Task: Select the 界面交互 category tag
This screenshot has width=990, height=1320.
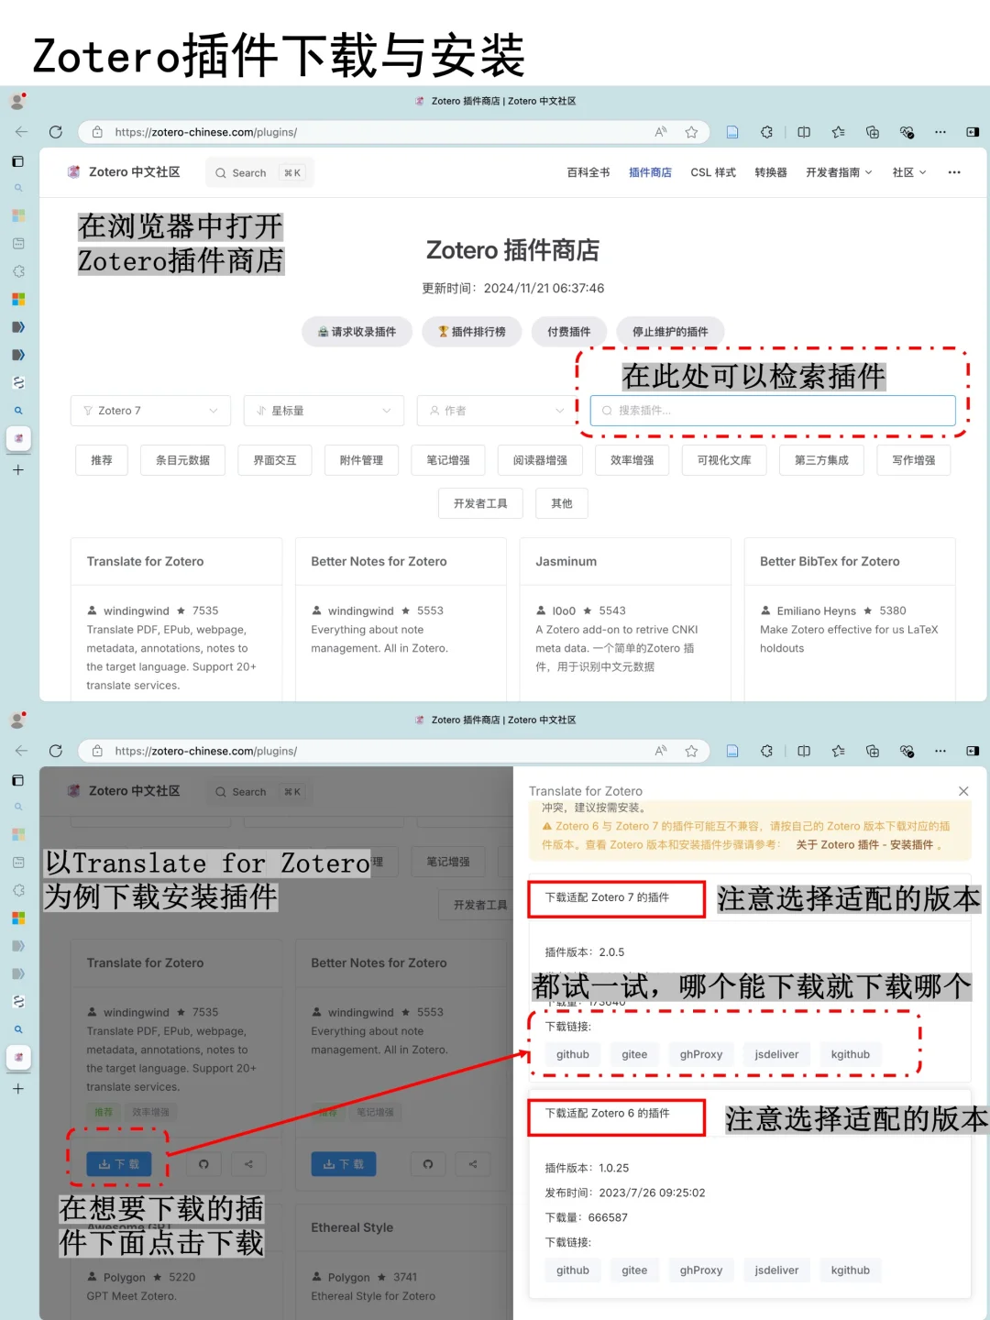Action: [275, 460]
